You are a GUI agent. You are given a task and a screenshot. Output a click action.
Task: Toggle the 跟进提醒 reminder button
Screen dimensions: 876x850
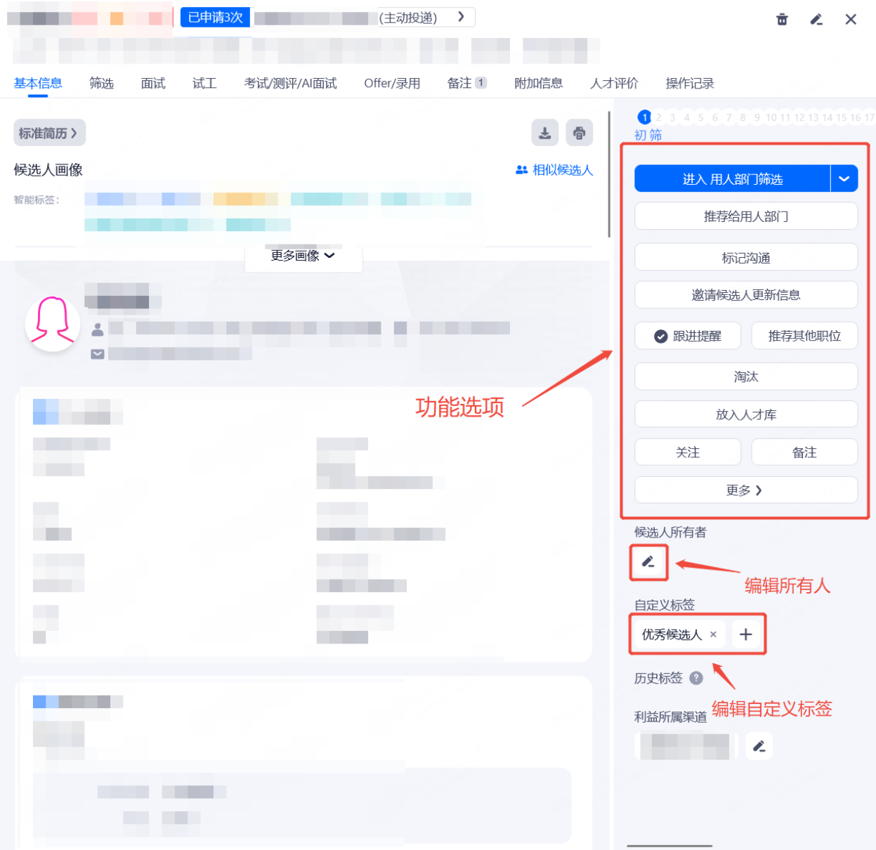tap(688, 336)
